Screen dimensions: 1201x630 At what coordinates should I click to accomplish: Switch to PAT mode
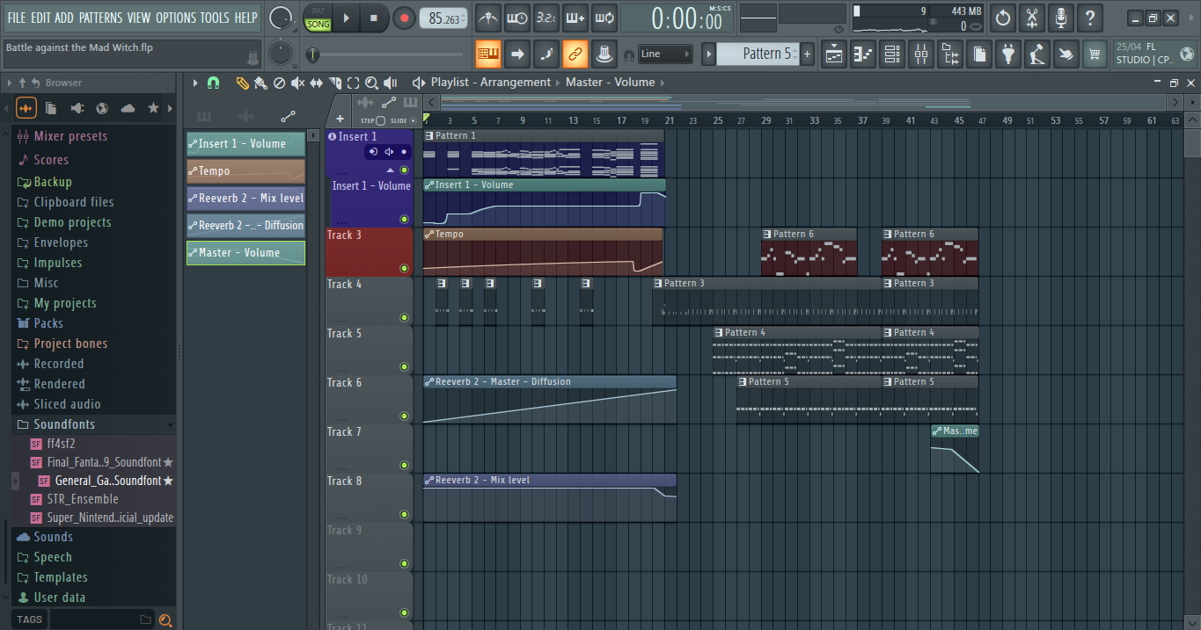[318, 11]
